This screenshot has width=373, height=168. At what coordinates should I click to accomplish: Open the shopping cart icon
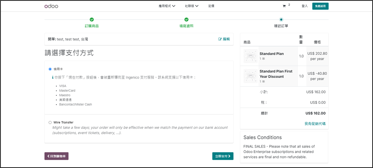[284, 6]
